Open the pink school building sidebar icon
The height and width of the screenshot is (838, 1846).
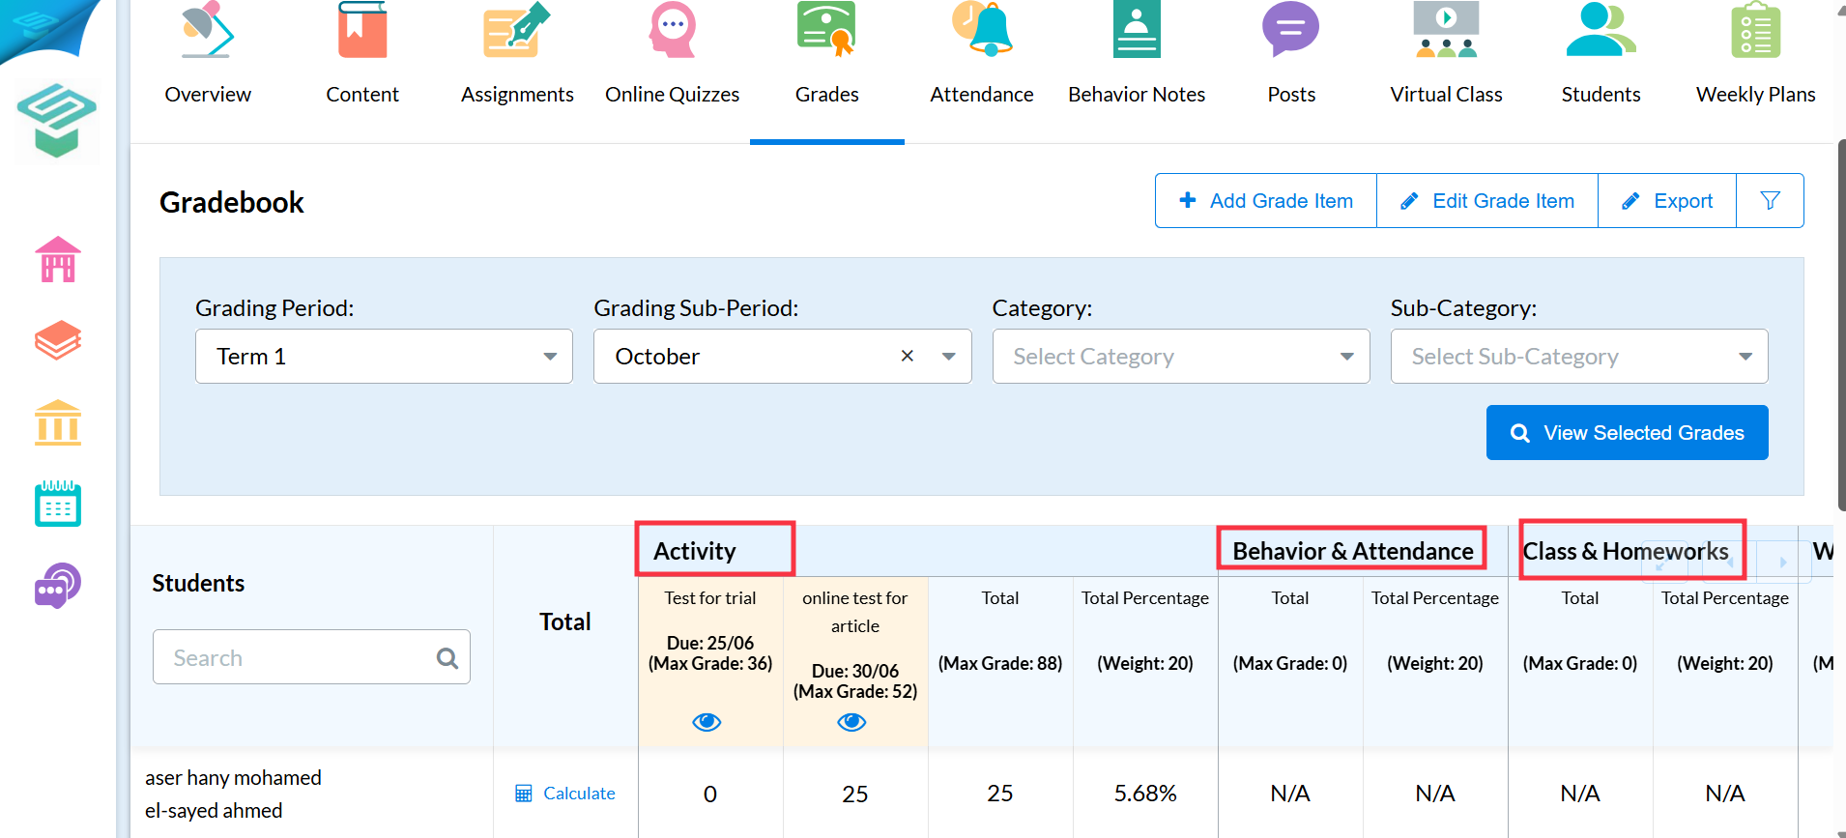[x=58, y=259]
